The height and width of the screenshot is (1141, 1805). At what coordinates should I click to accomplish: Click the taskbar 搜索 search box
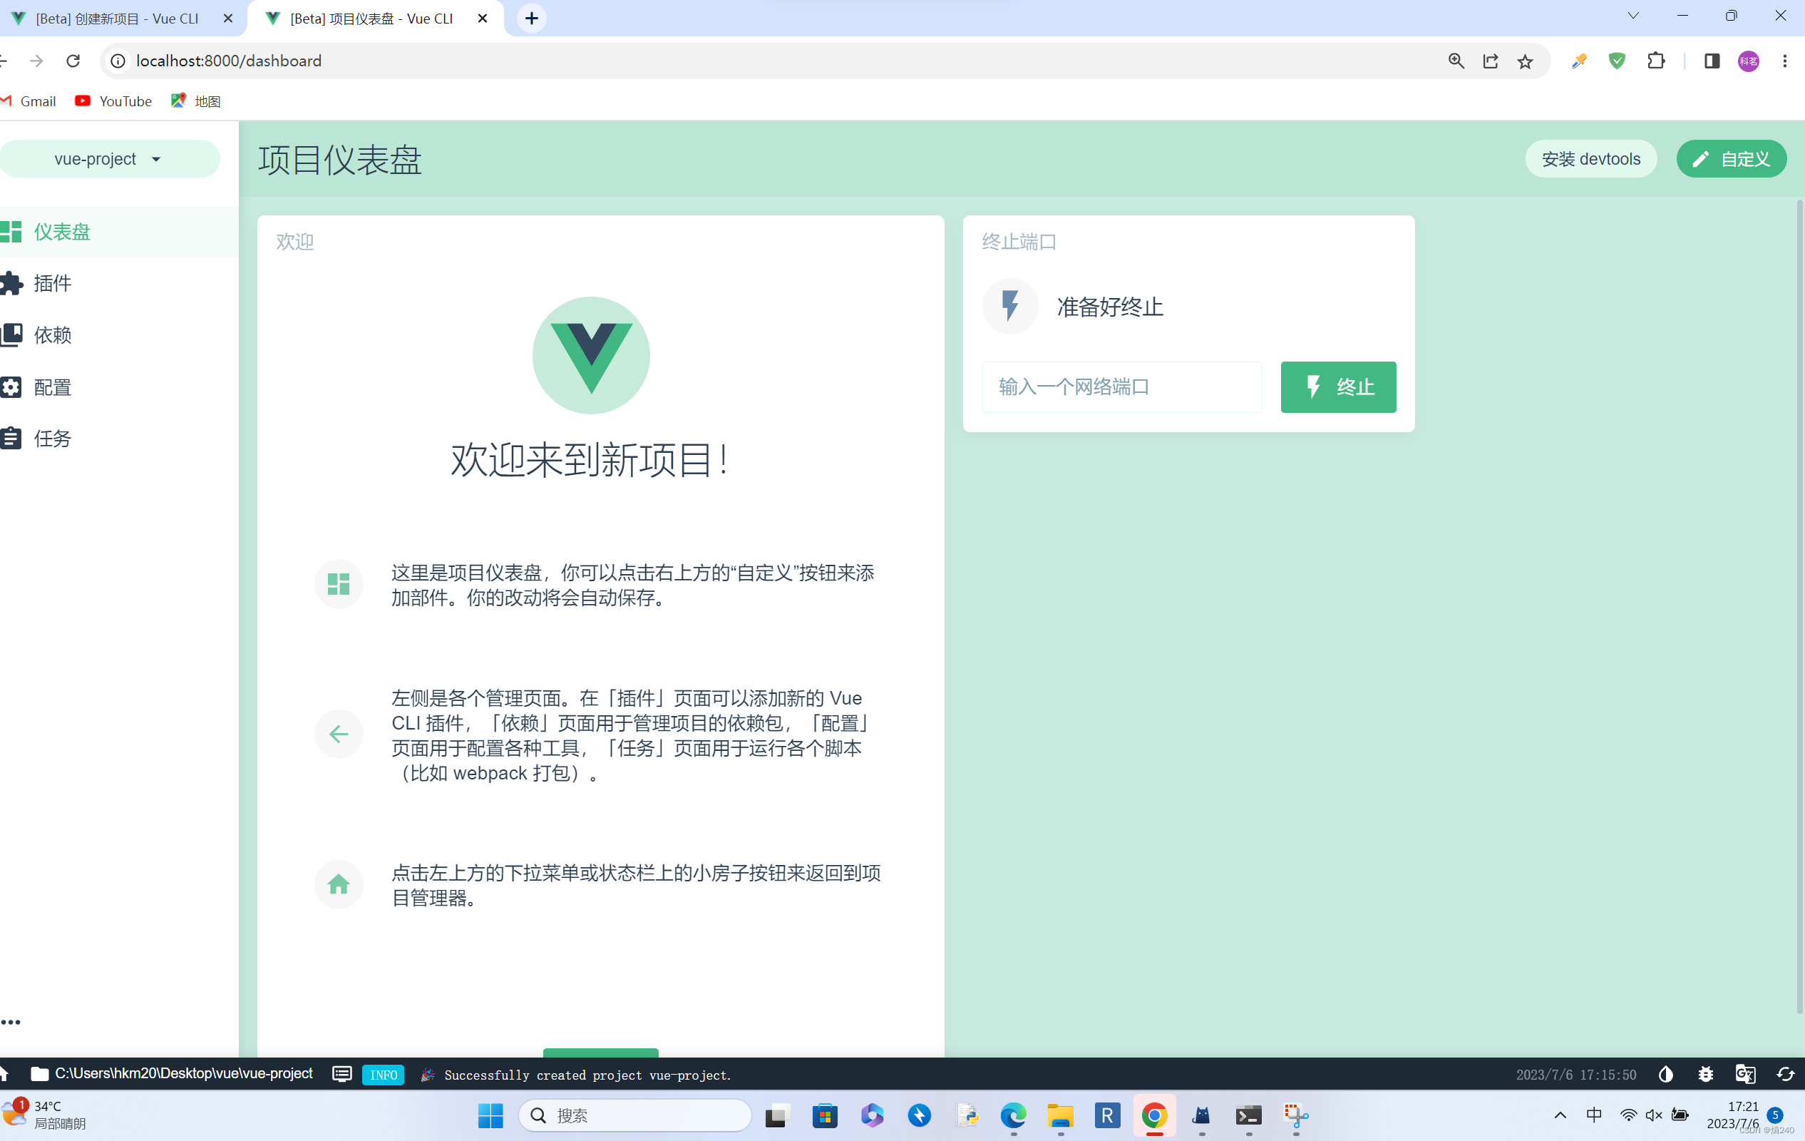pos(635,1115)
